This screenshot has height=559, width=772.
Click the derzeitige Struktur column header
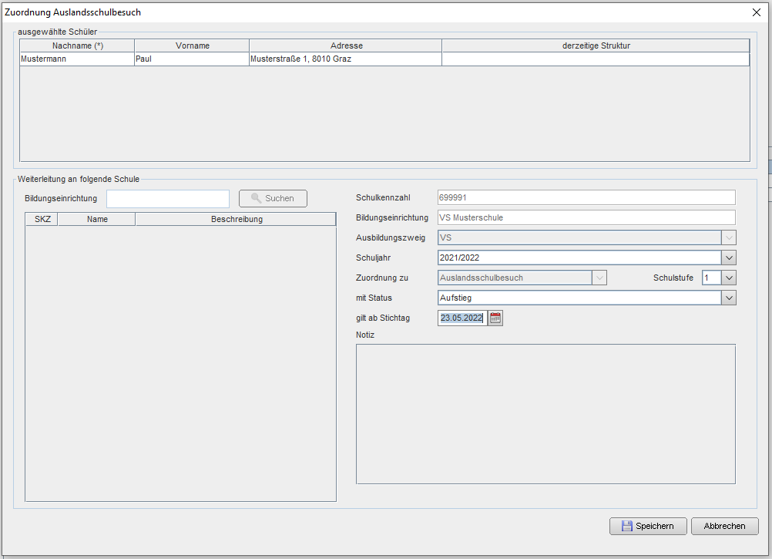pyautogui.click(x=596, y=46)
